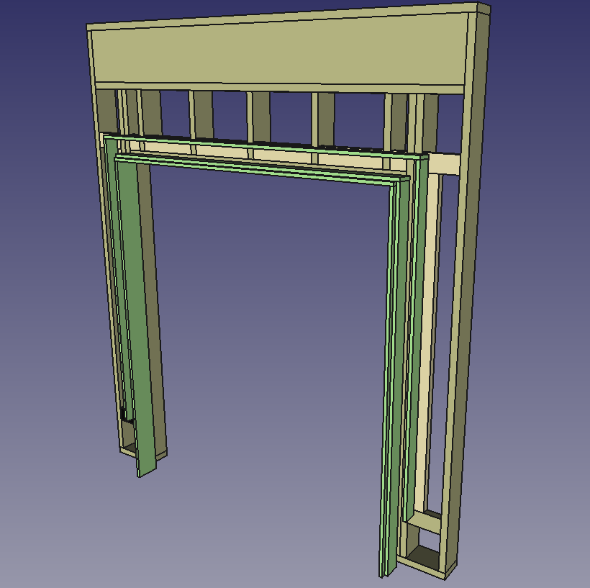This screenshot has height=588, width=590.
Task: Select the olive trimmer behind left jamb
Action: tap(153, 309)
